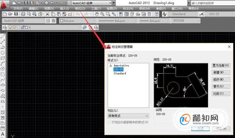This screenshot has width=235, height=138.
Task: Click Cut scissors icon
Action: (x=47, y=14)
